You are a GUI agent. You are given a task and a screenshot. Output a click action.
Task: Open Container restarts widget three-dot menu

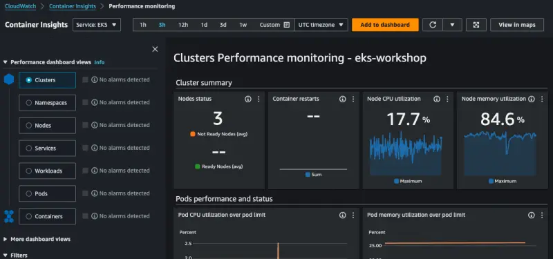(353, 99)
